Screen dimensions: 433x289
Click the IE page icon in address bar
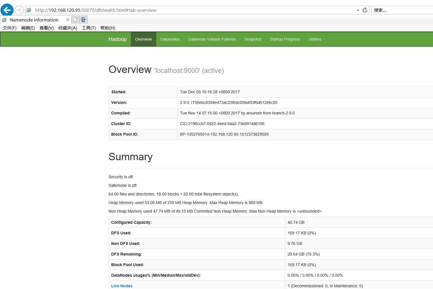click(29, 10)
